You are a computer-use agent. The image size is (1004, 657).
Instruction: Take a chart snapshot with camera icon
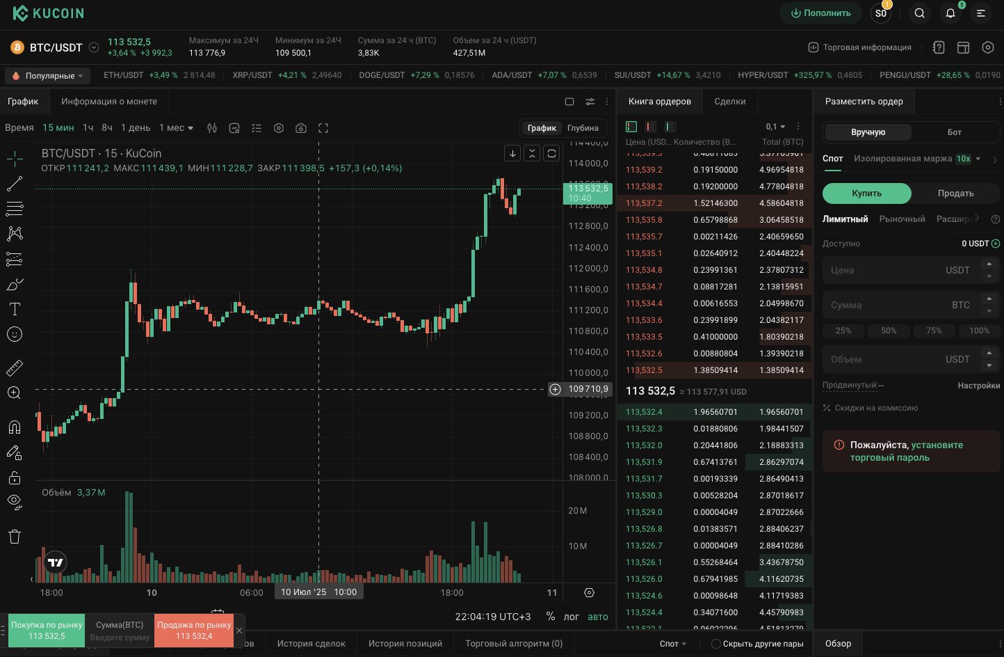click(301, 128)
